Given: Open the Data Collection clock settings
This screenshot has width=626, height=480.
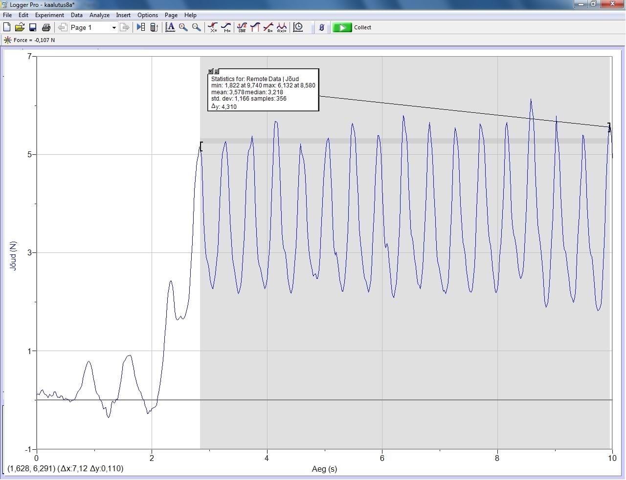Looking at the screenshot, I should coord(298,27).
